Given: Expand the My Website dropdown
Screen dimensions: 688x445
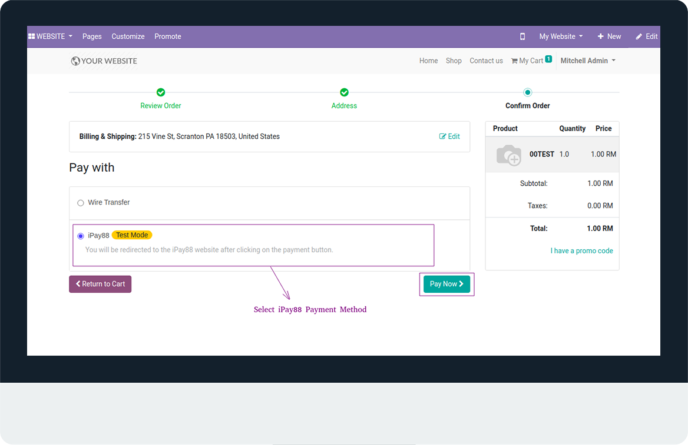Looking at the screenshot, I should pos(561,36).
